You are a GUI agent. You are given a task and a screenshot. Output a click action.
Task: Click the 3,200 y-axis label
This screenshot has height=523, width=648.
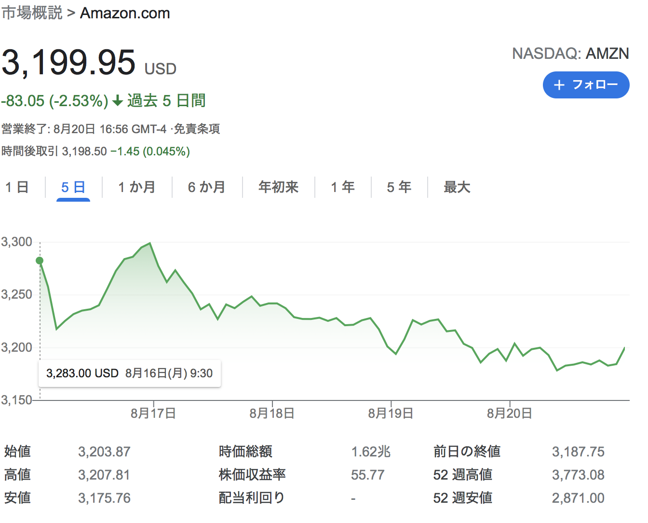point(17,347)
